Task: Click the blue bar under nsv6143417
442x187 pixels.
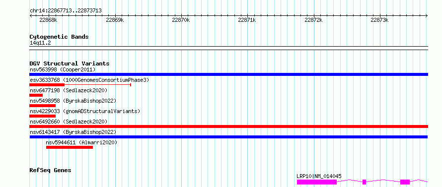Action: tap(228, 137)
